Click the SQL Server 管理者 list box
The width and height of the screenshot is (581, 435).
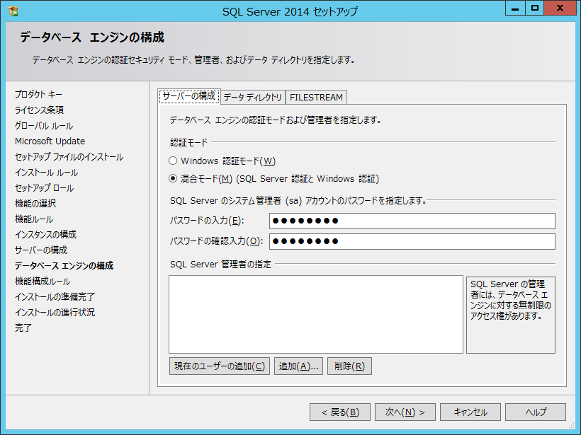coord(315,314)
